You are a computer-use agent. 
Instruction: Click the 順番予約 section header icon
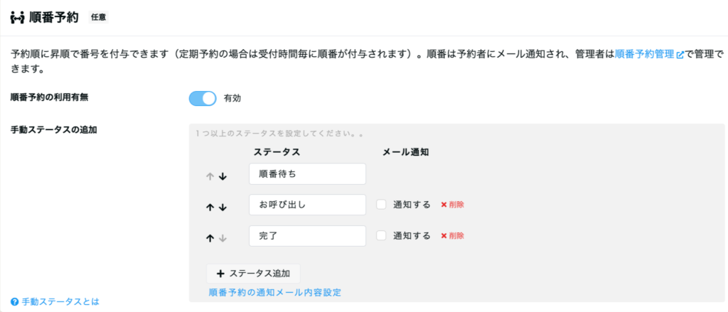(x=18, y=18)
